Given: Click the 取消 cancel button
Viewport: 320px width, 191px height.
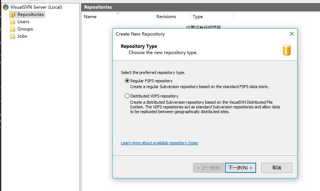Looking at the screenshot, I should (277, 168).
